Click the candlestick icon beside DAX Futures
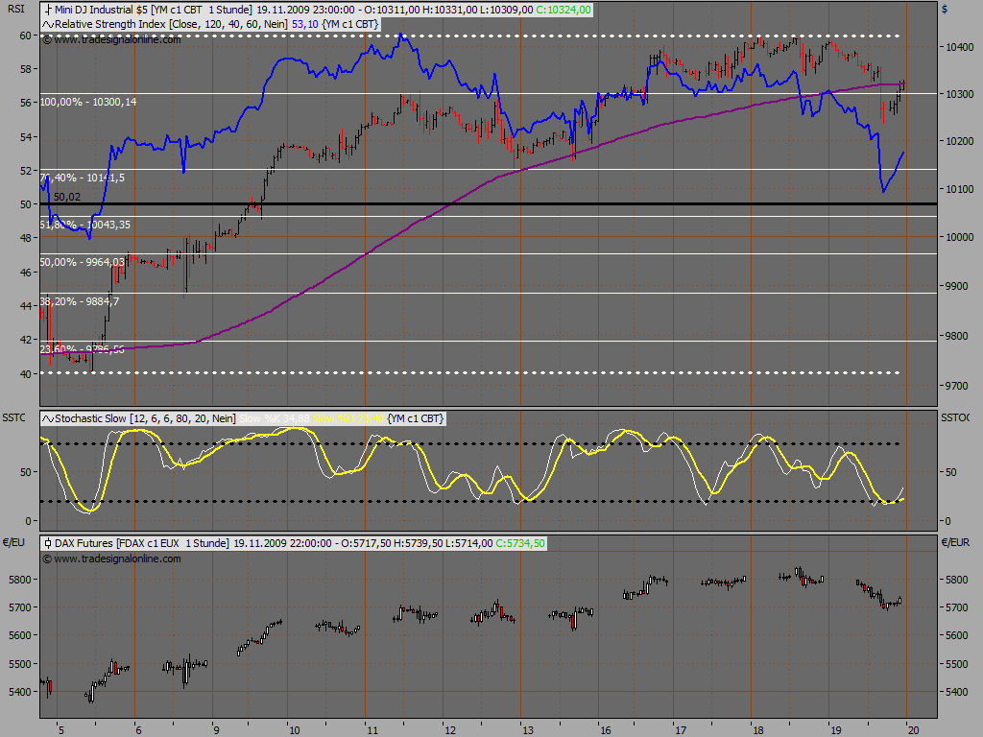983x737 pixels. click(x=48, y=543)
